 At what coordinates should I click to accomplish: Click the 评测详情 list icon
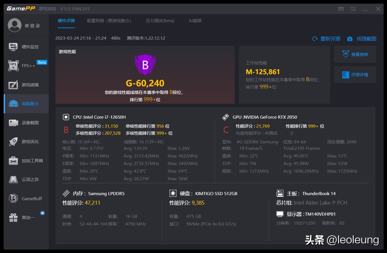(x=346, y=75)
